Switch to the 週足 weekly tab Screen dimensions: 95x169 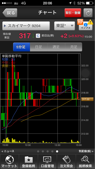pos(56,47)
